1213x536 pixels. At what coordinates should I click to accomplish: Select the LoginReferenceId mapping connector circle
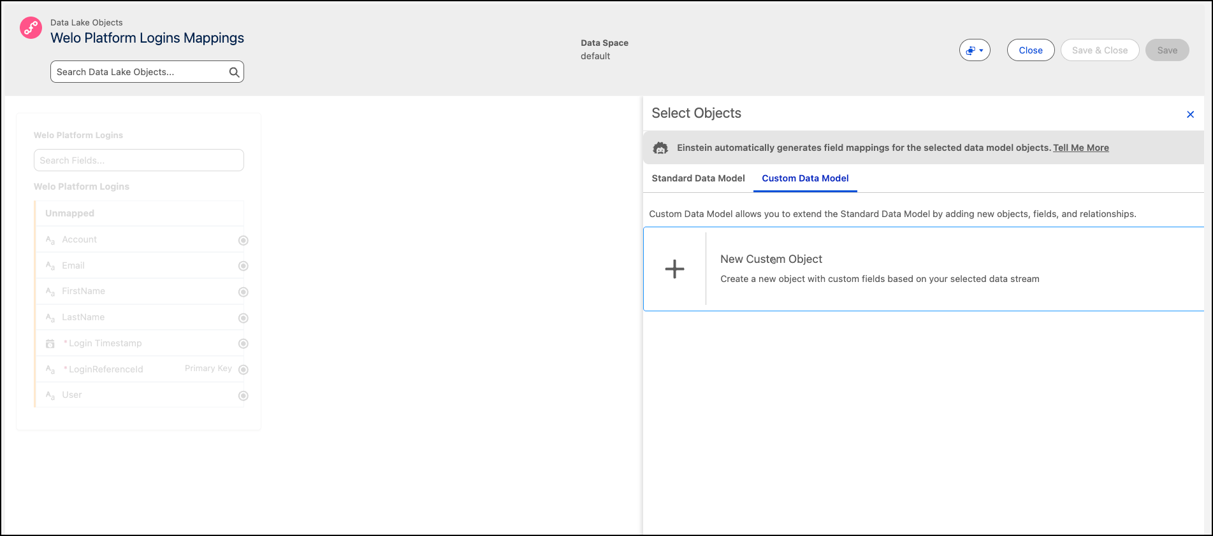coord(243,370)
